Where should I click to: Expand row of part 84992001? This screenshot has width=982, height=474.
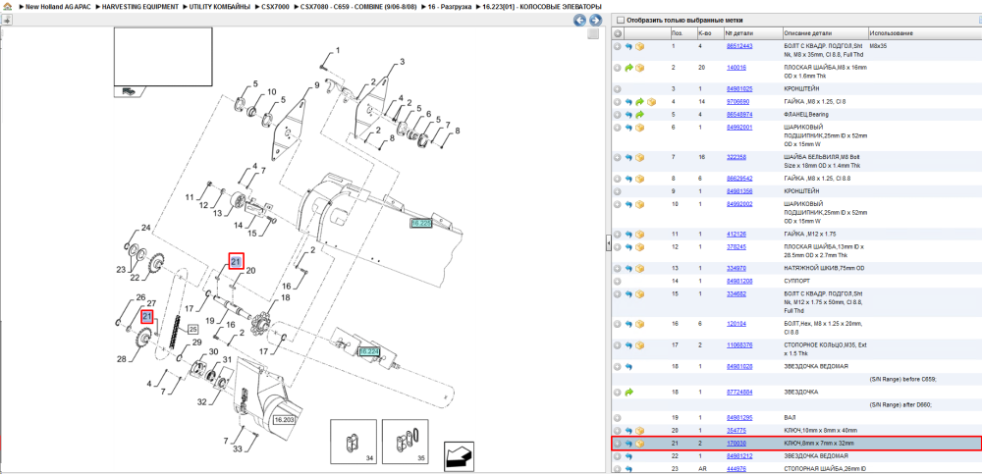pyautogui.click(x=618, y=128)
